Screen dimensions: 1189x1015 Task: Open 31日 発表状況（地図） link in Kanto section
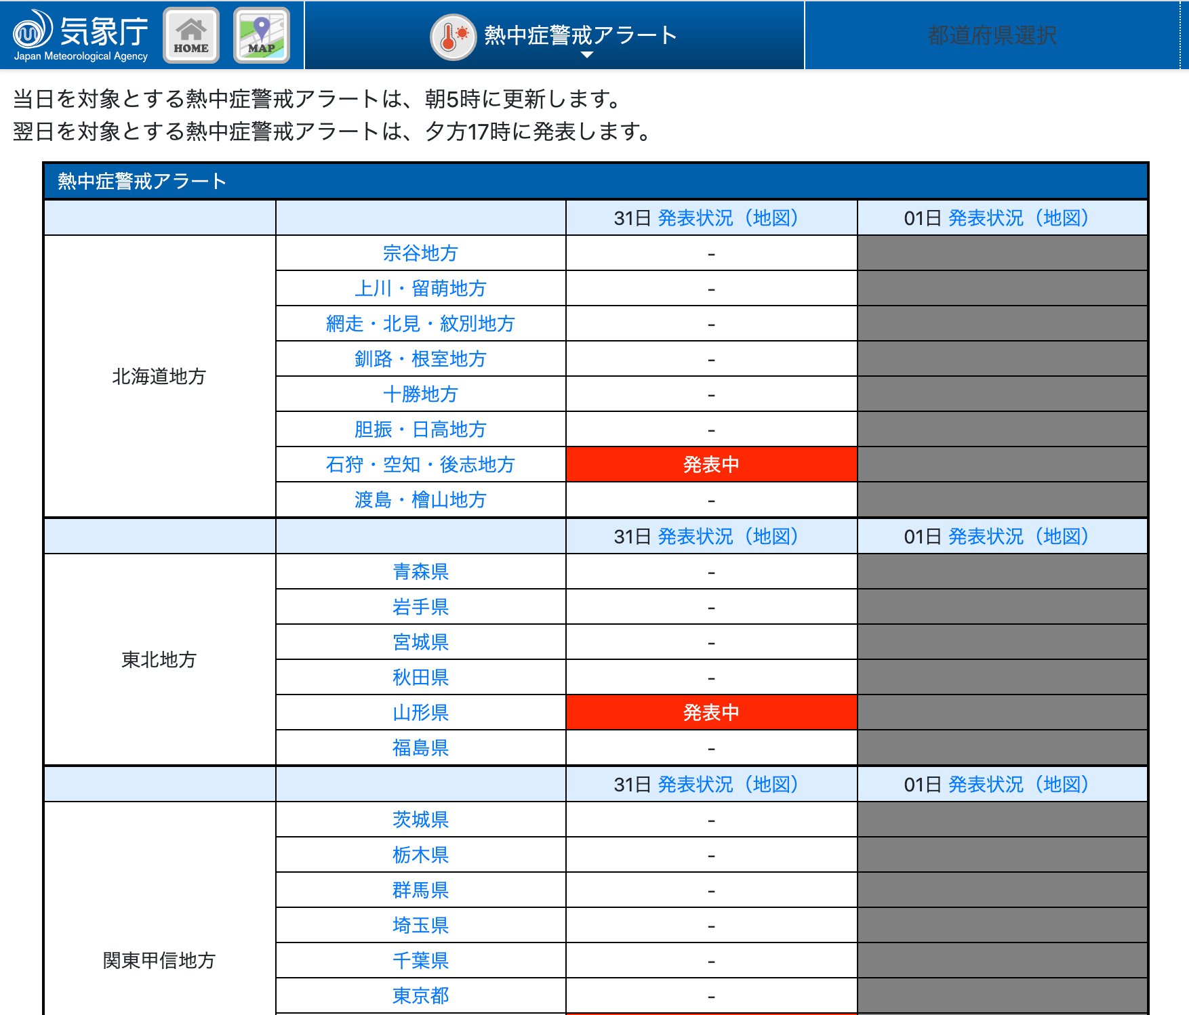pyautogui.click(x=727, y=785)
